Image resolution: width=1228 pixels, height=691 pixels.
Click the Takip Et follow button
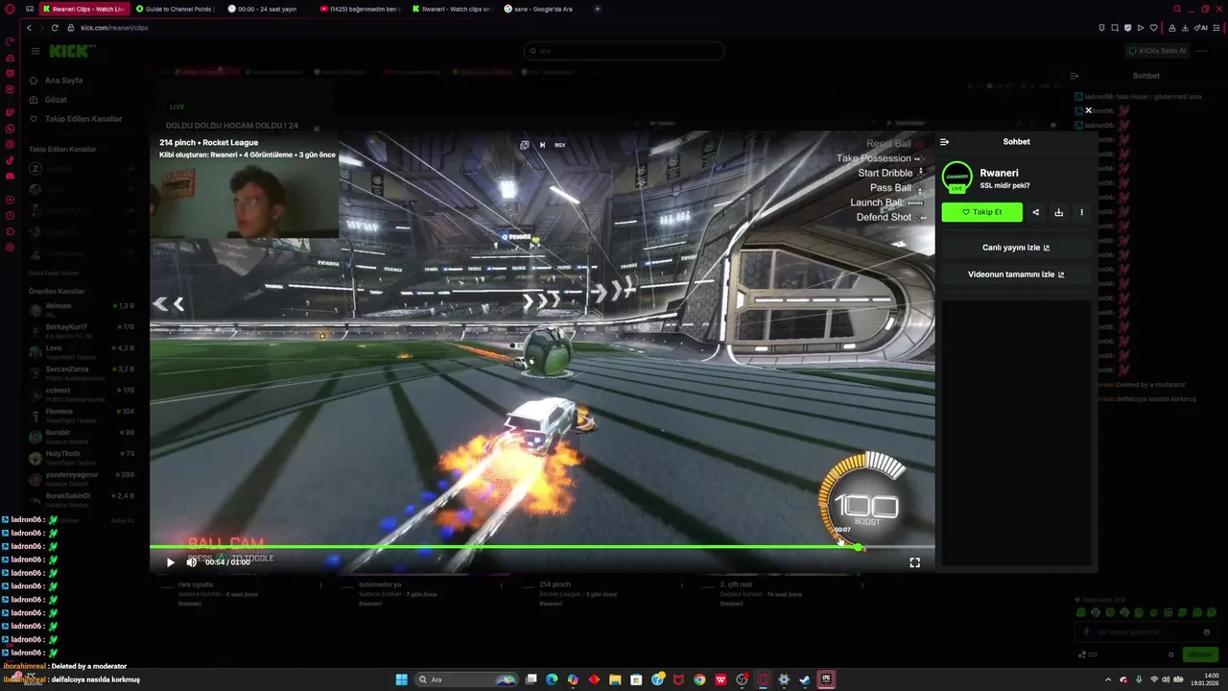click(x=981, y=212)
